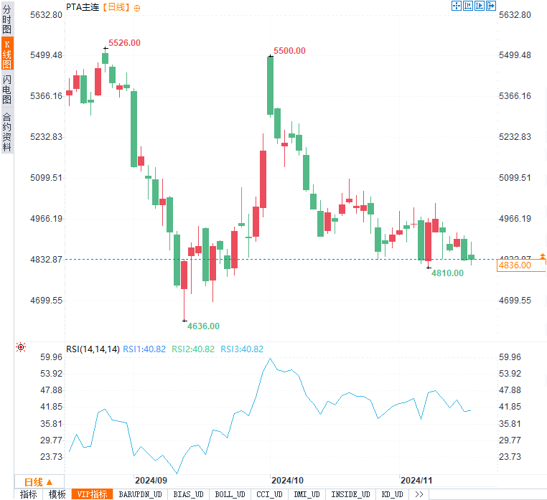Screen dimensions: 547x500
Task: Click the crosshair icon next to 日线 title
Action: point(137,7)
